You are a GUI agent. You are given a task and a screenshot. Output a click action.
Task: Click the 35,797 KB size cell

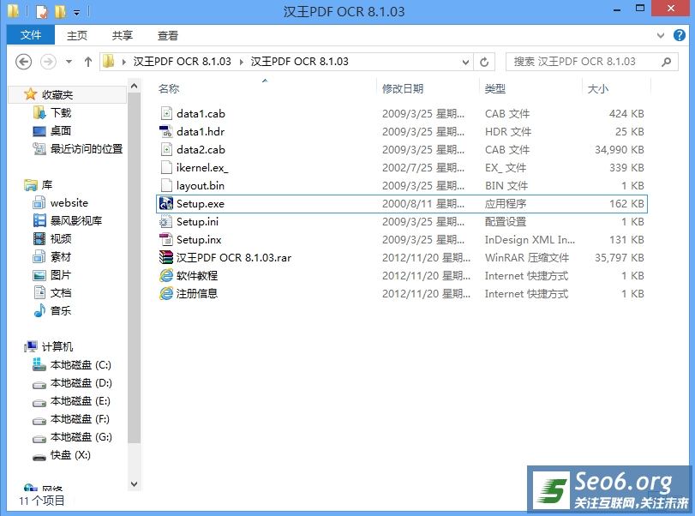point(620,257)
